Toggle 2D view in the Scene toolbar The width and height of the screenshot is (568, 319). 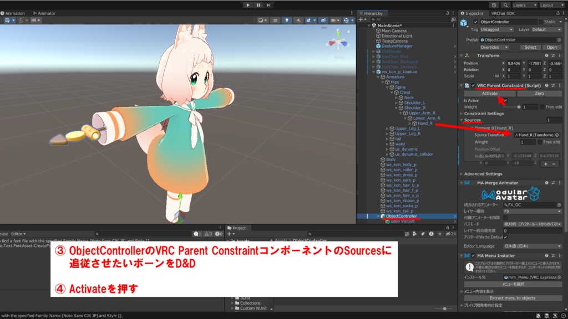click(276, 20)
